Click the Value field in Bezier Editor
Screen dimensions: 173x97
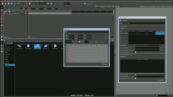click(x=71, y=38)
